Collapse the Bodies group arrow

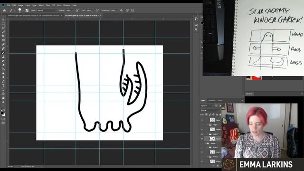(x=205, y=143)
